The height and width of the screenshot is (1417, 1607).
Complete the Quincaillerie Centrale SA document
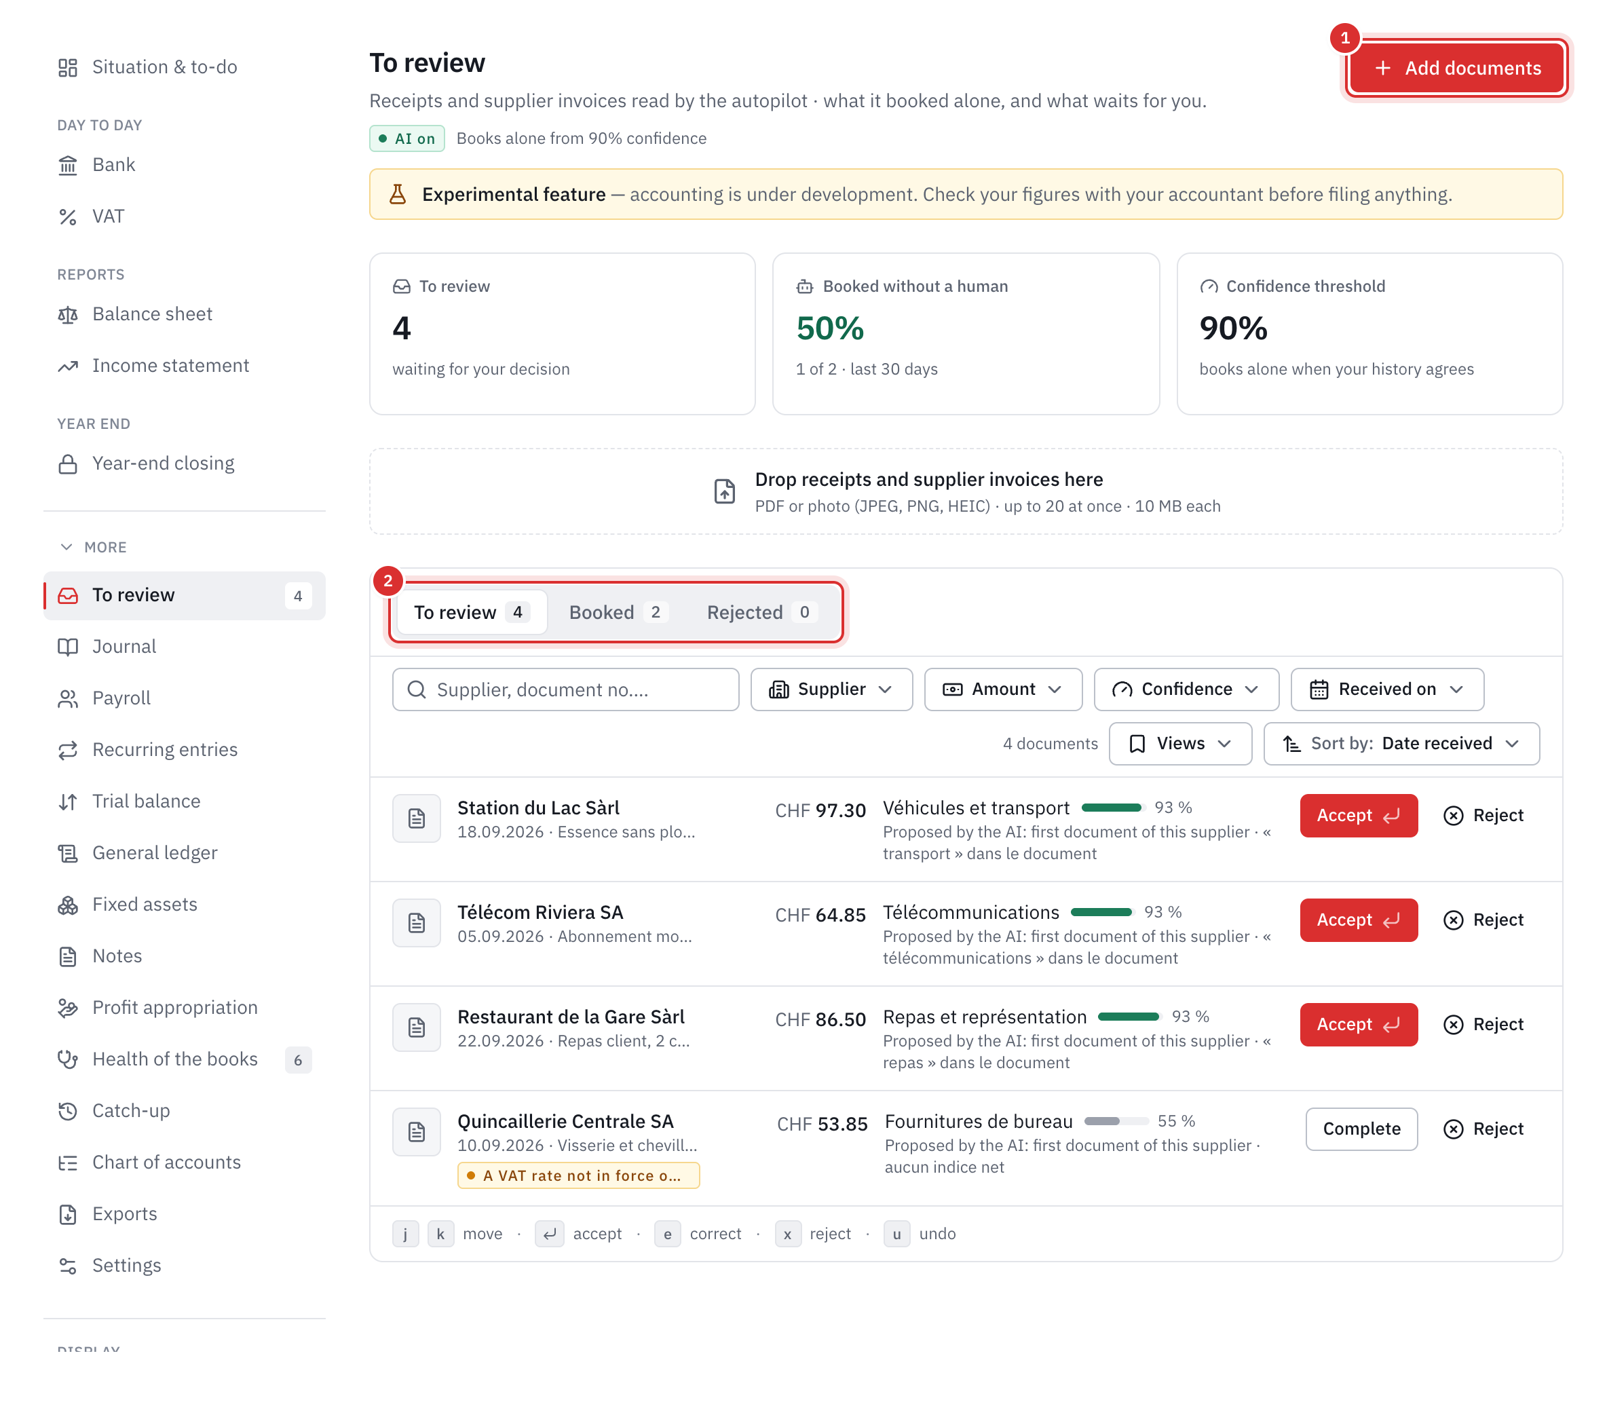coord(1361,1129)
